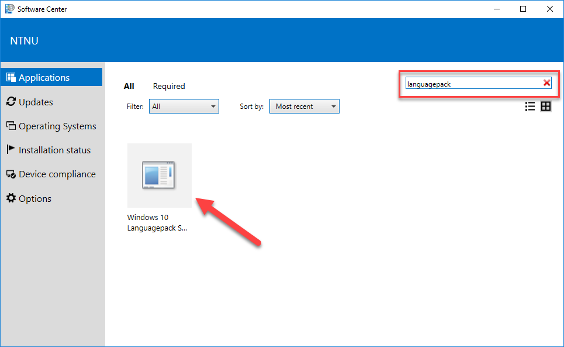Open the Sort by Most recent dropdown
The height and width of the screenshot is (347, 564).
pos(304,106)
